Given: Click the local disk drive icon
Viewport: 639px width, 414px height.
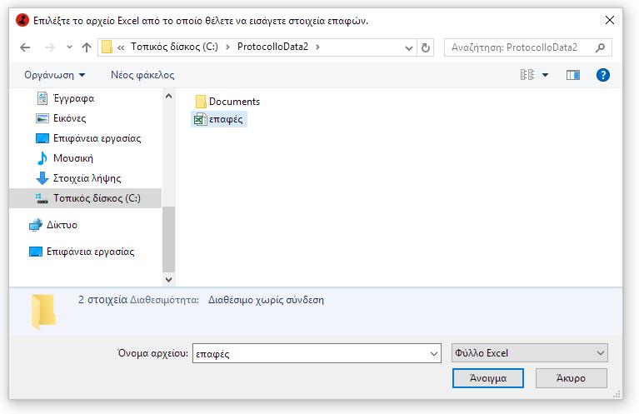Looking at the screenshot, I should click(x=42, y=198).
